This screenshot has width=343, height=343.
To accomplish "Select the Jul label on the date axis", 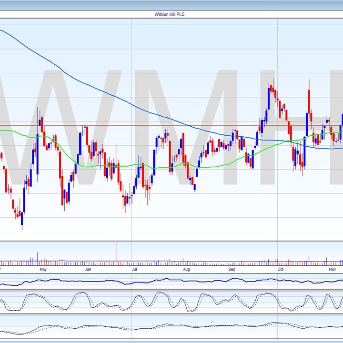I will pyautogui.click(x=134, y=269).
